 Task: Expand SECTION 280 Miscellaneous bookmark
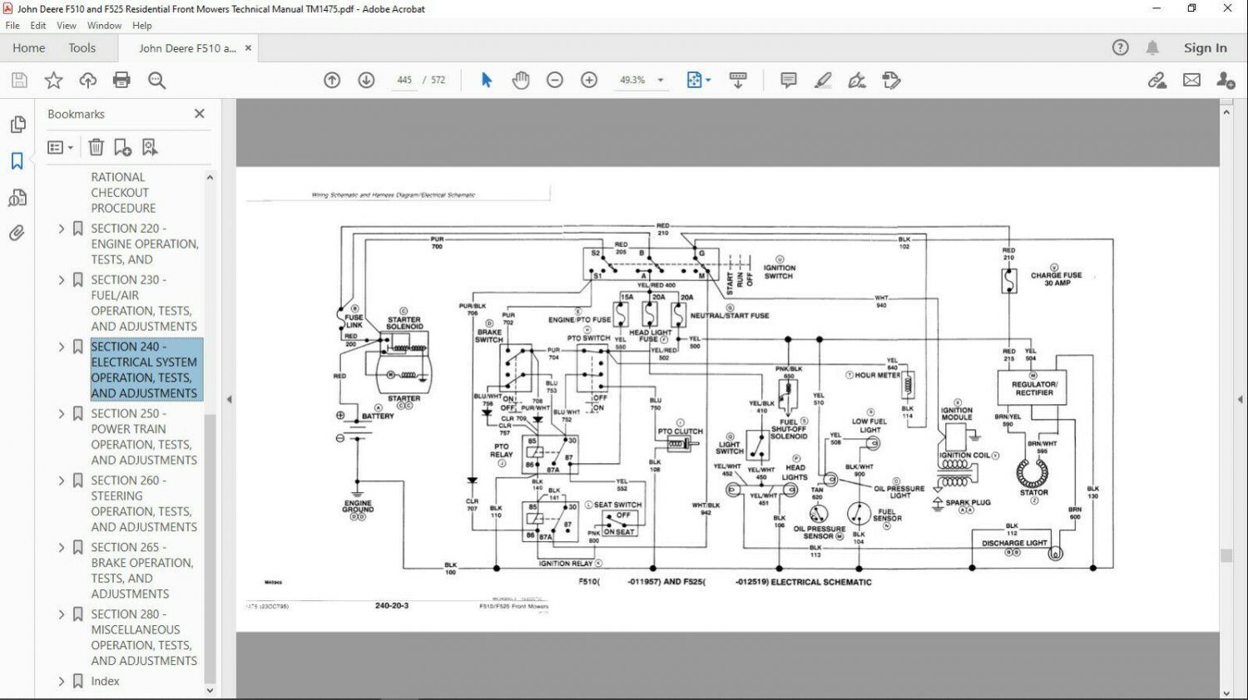point(62,614)
